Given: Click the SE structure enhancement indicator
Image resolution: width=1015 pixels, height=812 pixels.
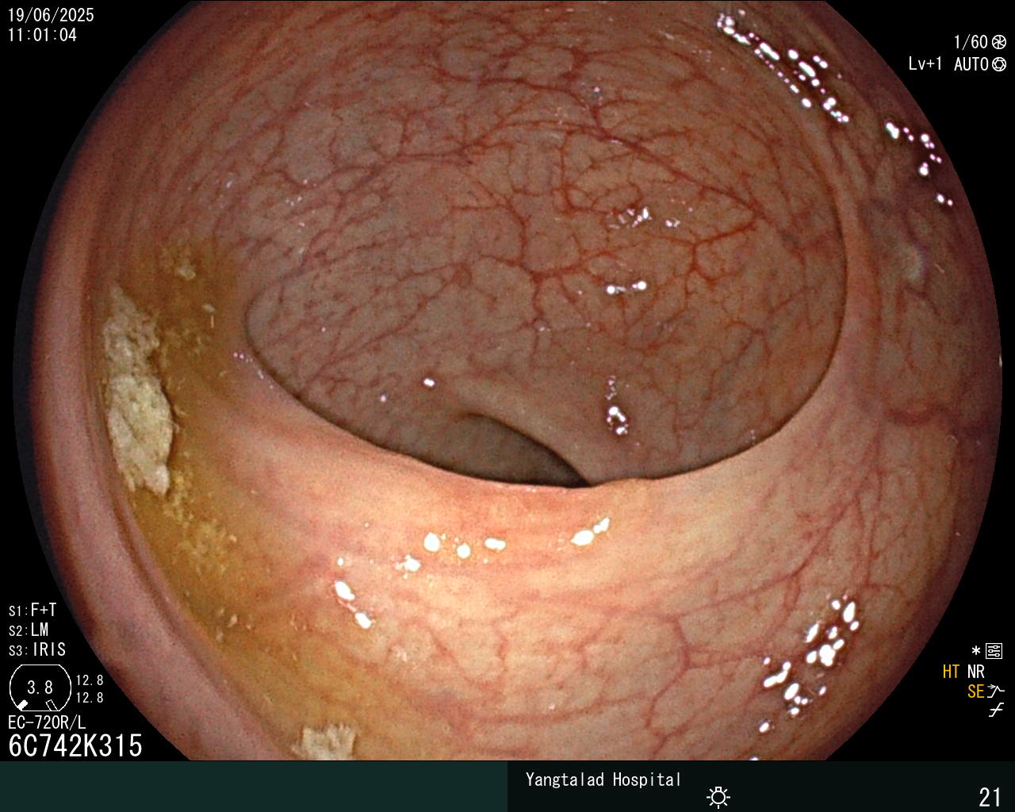Looking at the screenshot, I should click(975, 691).
